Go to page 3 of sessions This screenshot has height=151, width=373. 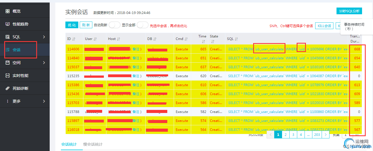click(293, 135)
